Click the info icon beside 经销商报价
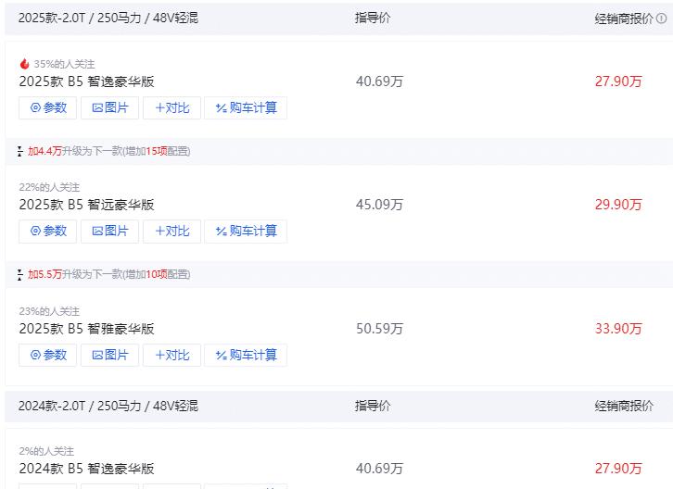 [x=662, y=18]
